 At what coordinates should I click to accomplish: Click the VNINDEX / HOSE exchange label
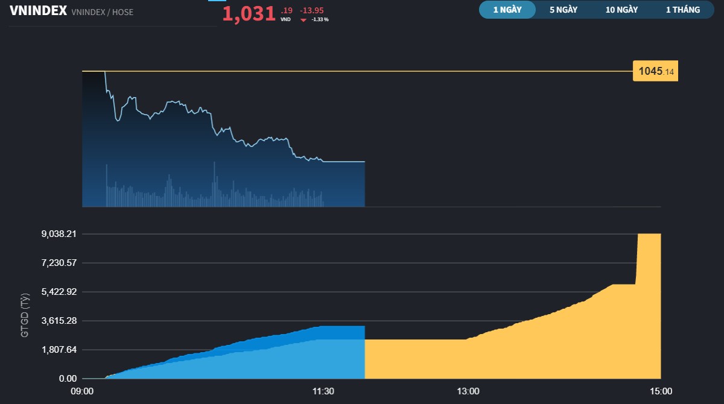102,12
